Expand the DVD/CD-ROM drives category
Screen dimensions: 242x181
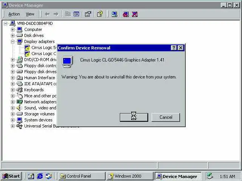click(x=12, y=60)
